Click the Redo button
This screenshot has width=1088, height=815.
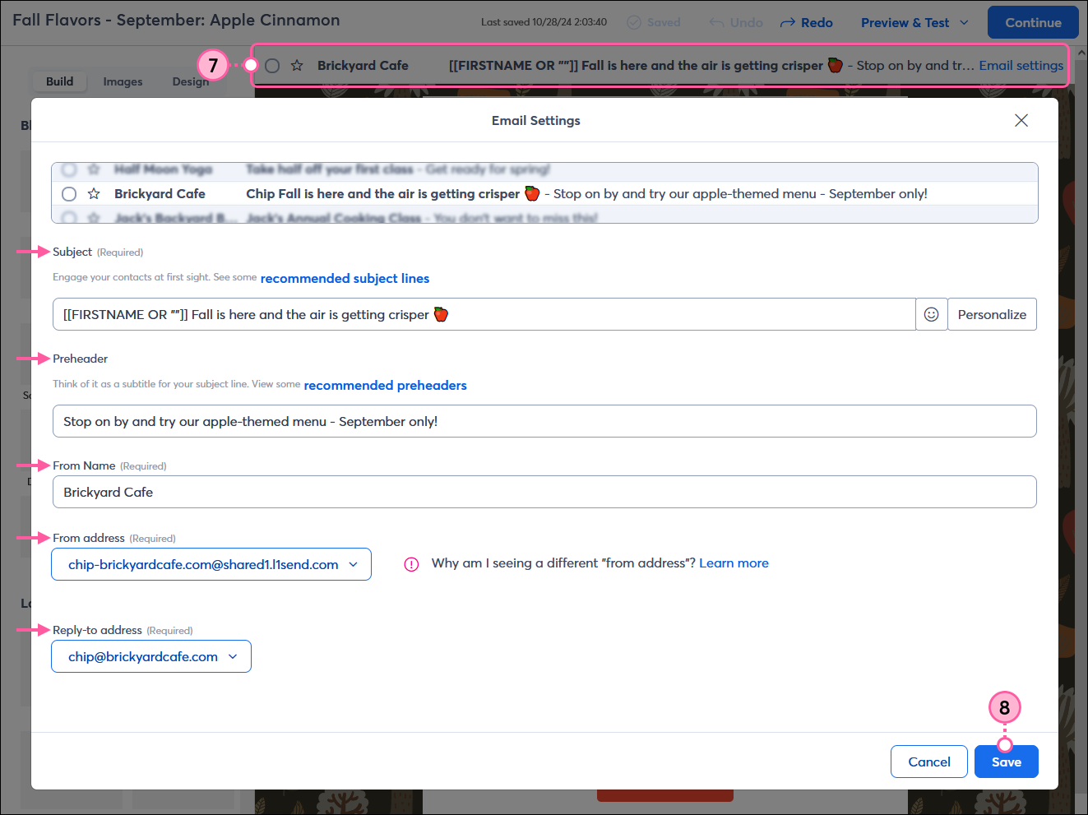point(807,22)
